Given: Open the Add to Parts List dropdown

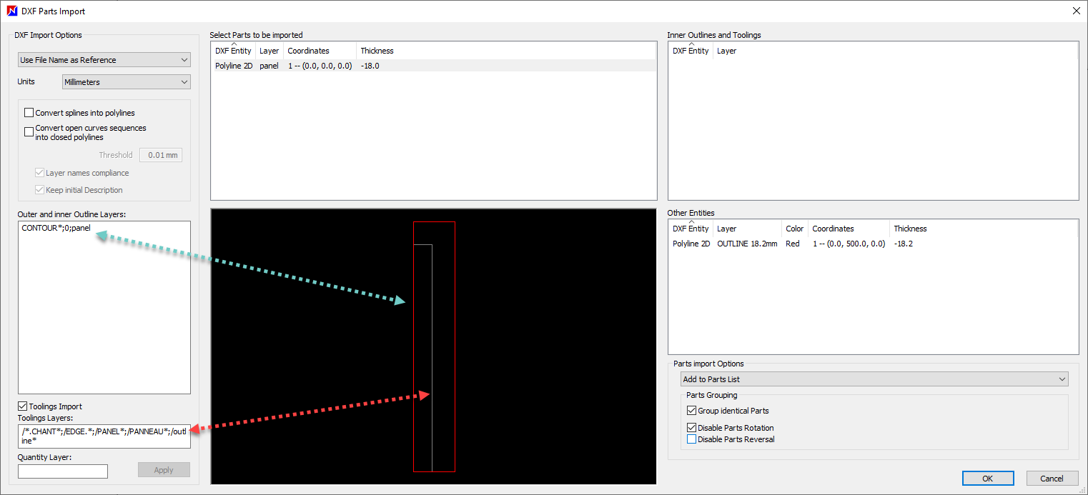Looking at the screenshot, I should coord(874,379).
